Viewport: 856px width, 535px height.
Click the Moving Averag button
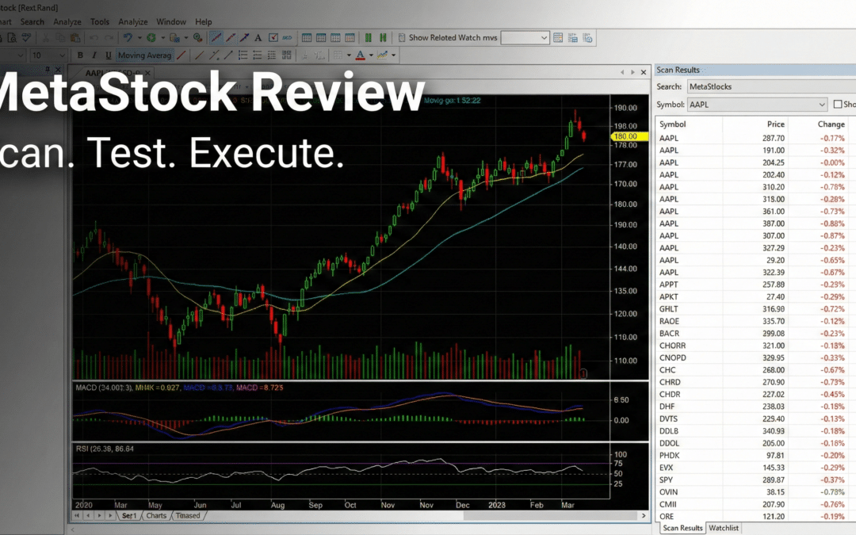[x=145, y=55]
